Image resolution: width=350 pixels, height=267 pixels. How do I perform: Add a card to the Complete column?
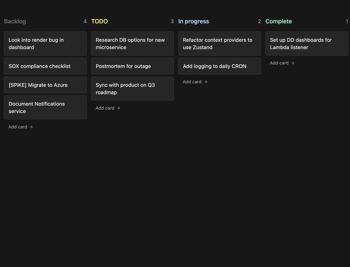click(282, 63)
